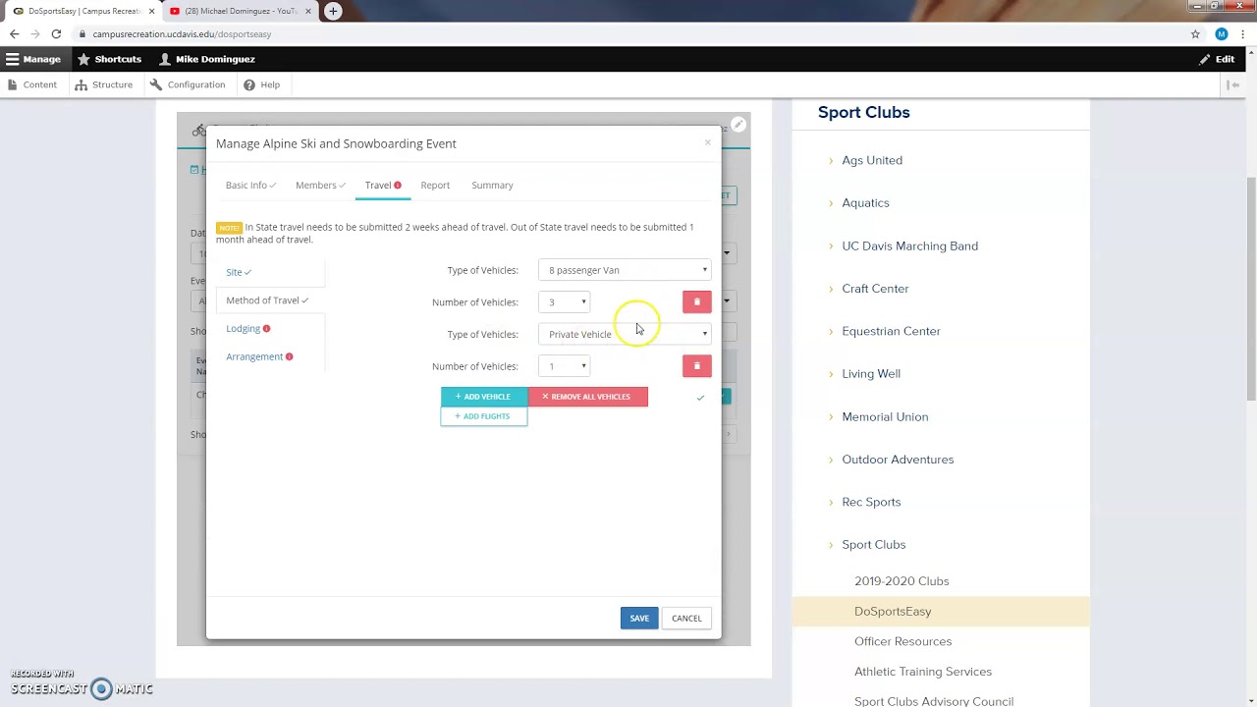Click Remove All Vehicles
Viewport: 1257px width, 707px height.
(587, 397)
